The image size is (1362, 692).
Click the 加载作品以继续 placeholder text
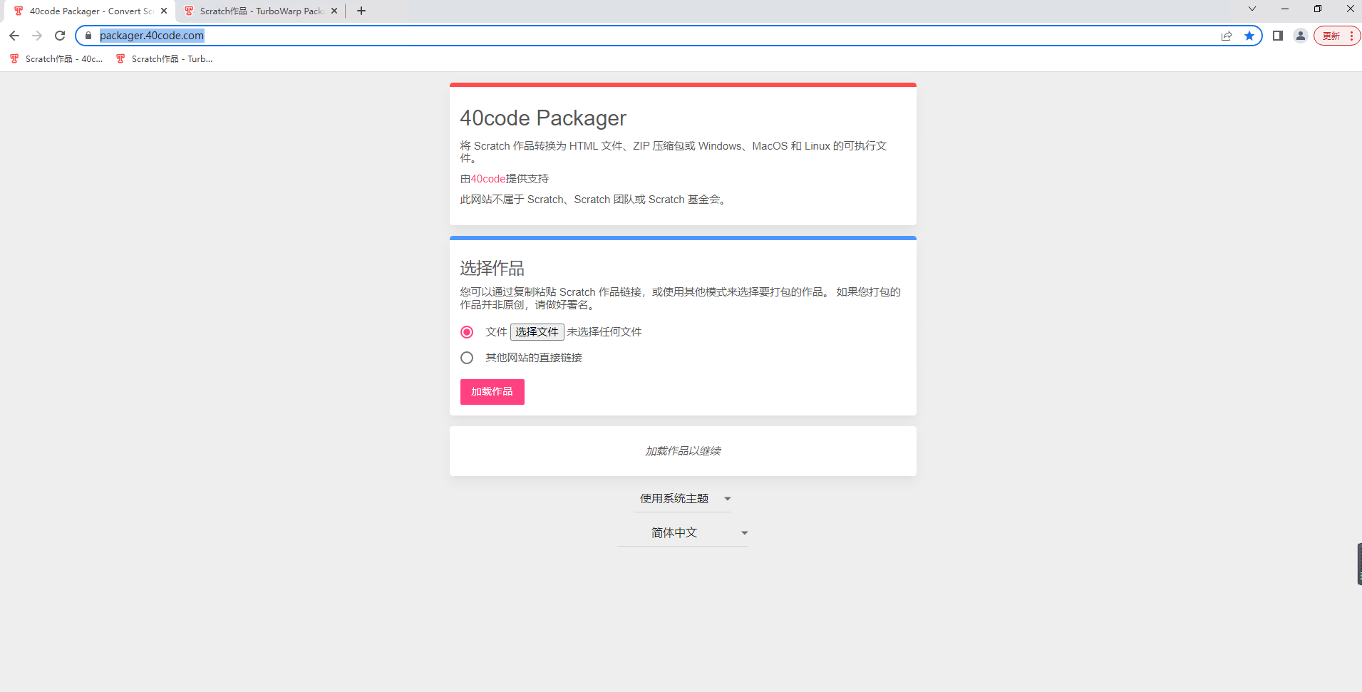[x=683, y=451]
